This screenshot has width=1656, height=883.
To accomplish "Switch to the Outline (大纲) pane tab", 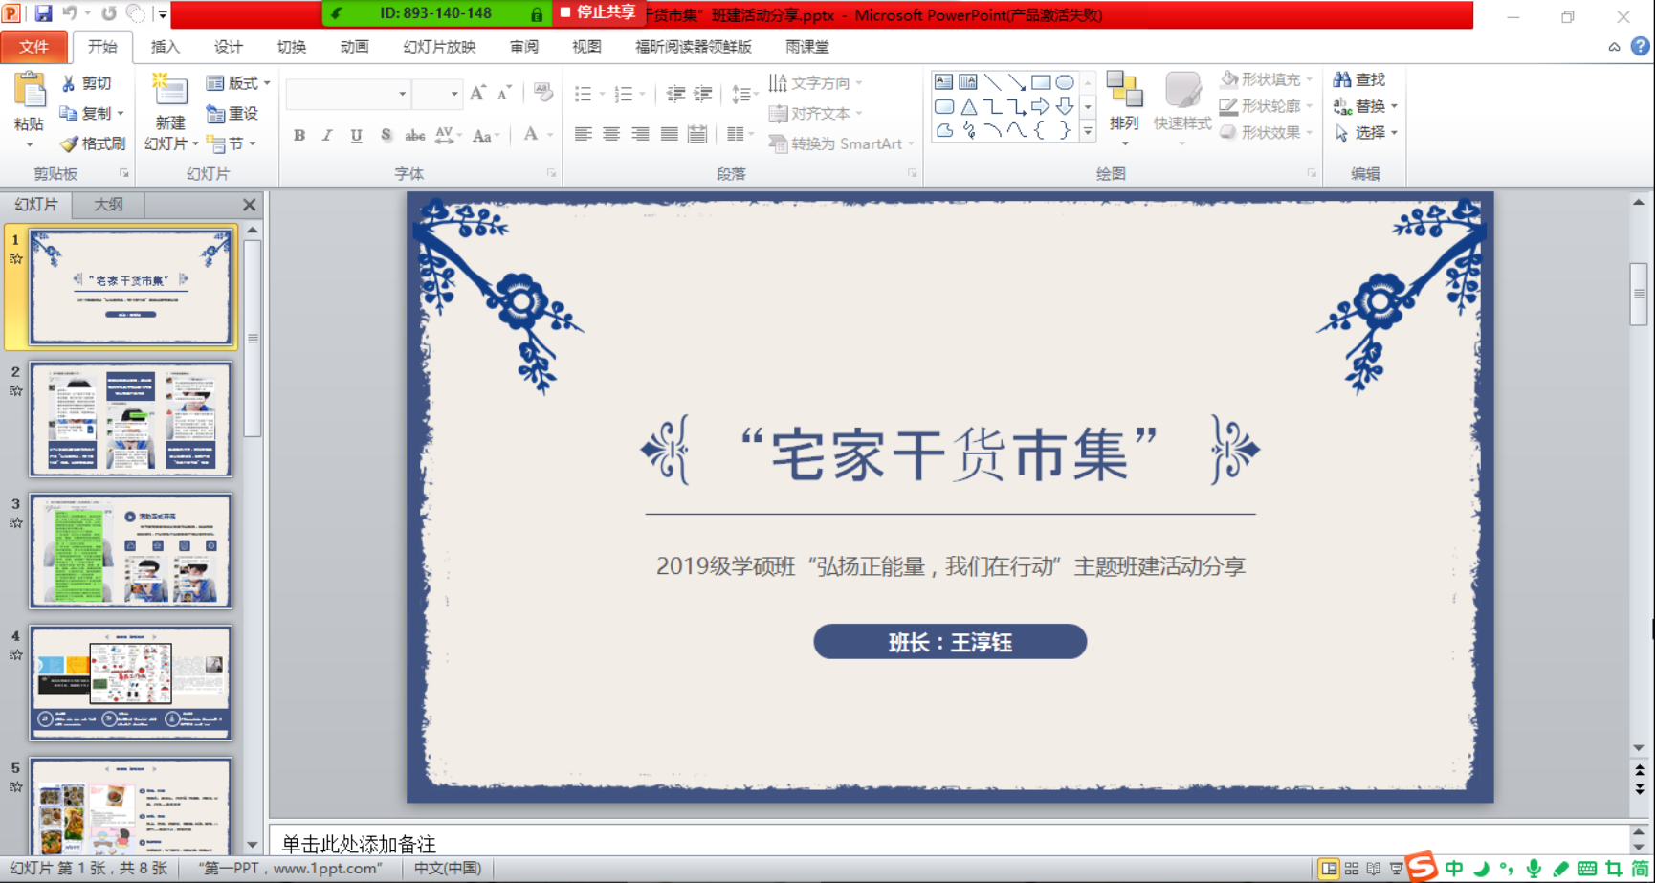I will 108,205.
